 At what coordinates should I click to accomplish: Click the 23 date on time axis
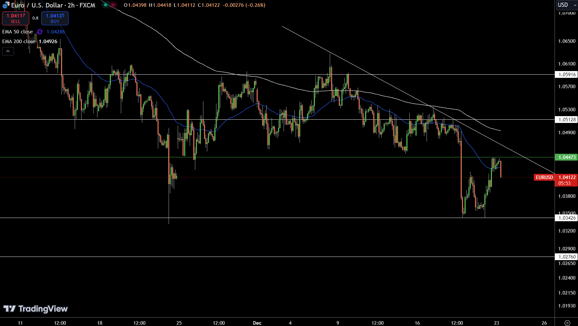[x=496, y=323]
